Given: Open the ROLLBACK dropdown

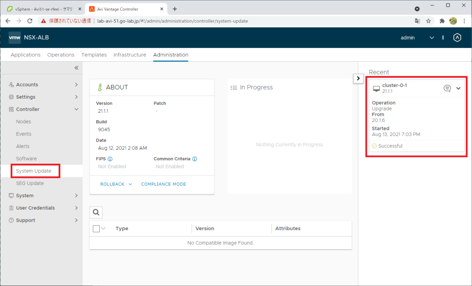Looking at the screenshot, I should pos(116,184).
